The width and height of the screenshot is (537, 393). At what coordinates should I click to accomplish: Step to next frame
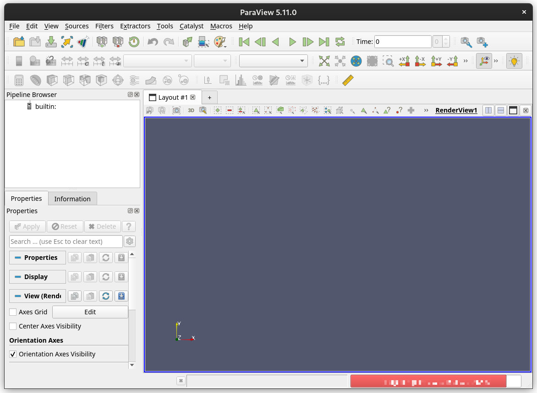[308, 42]
